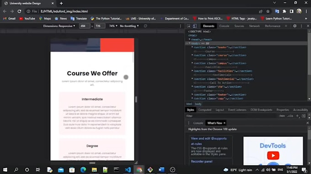Switch to the Sources tab
311x174 pixels.
(x=239, y=26)
